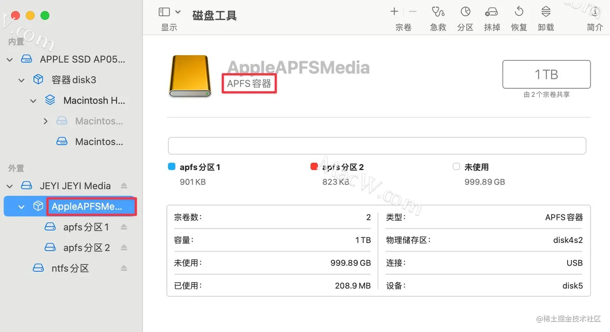Click the APPLE SSD drive icon
This screenshot has width=610, height=332.
(27, 59)
